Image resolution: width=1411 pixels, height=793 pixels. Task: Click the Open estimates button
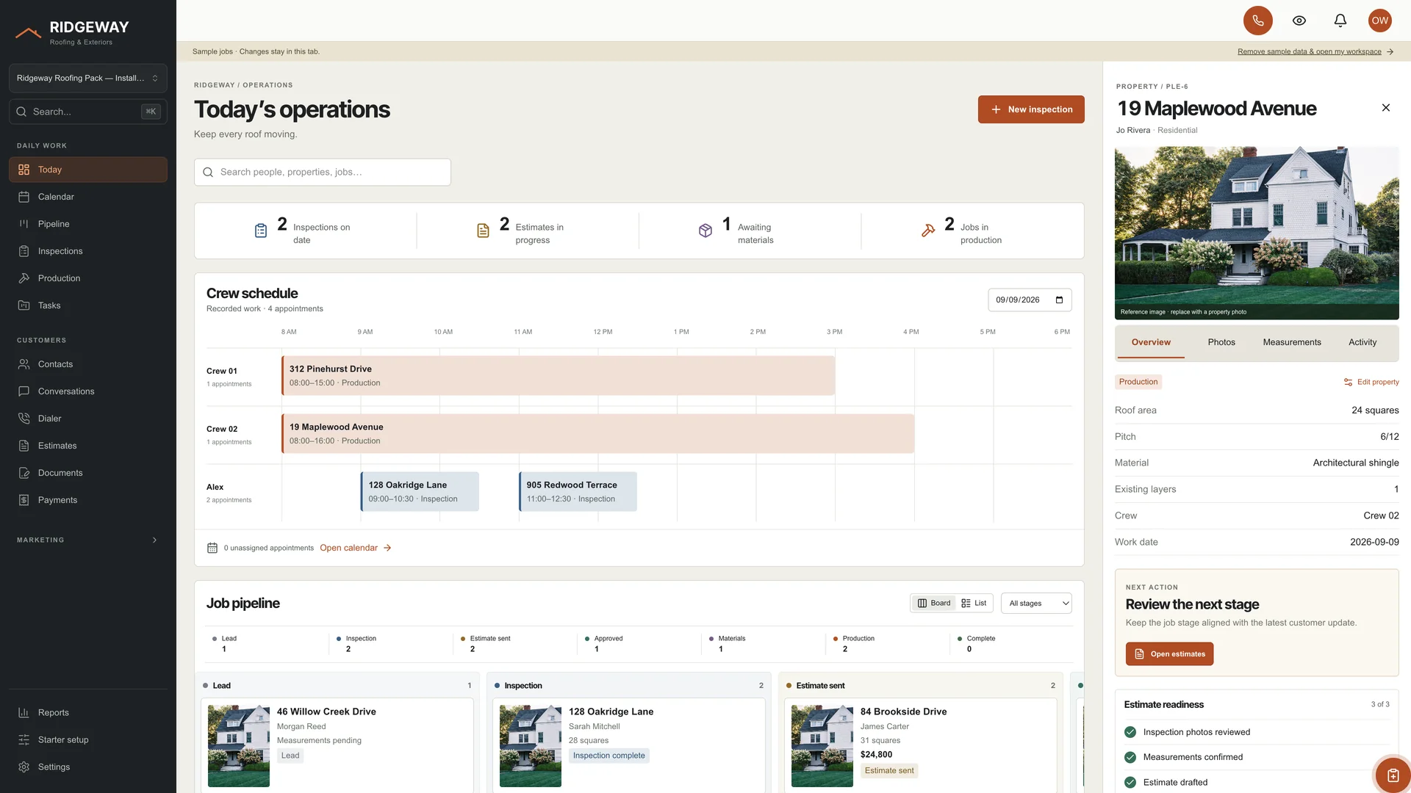tap(1169, 653)
